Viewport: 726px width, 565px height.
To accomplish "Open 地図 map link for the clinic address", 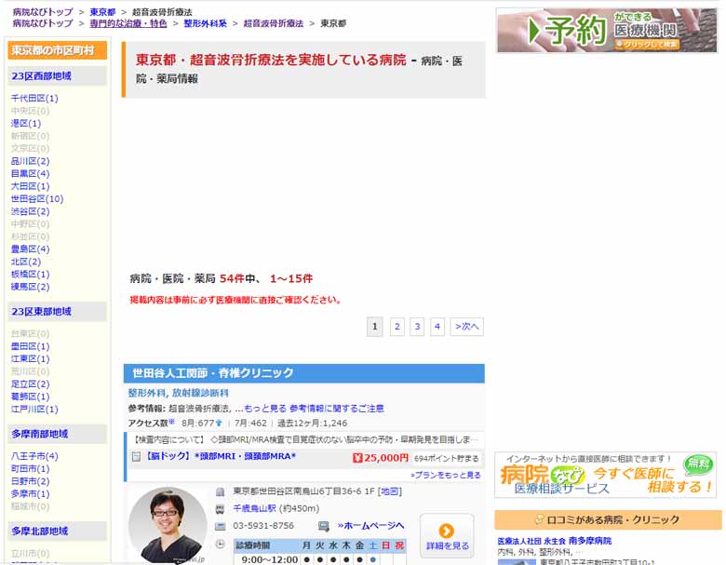I will click(x=390, y=491).
